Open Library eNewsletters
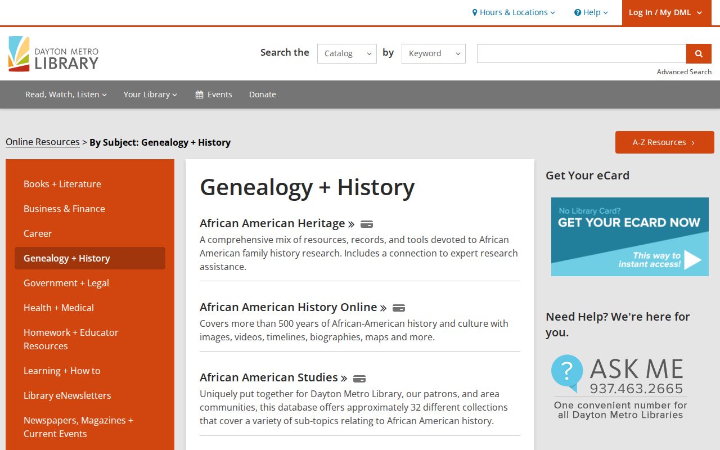 90,395
